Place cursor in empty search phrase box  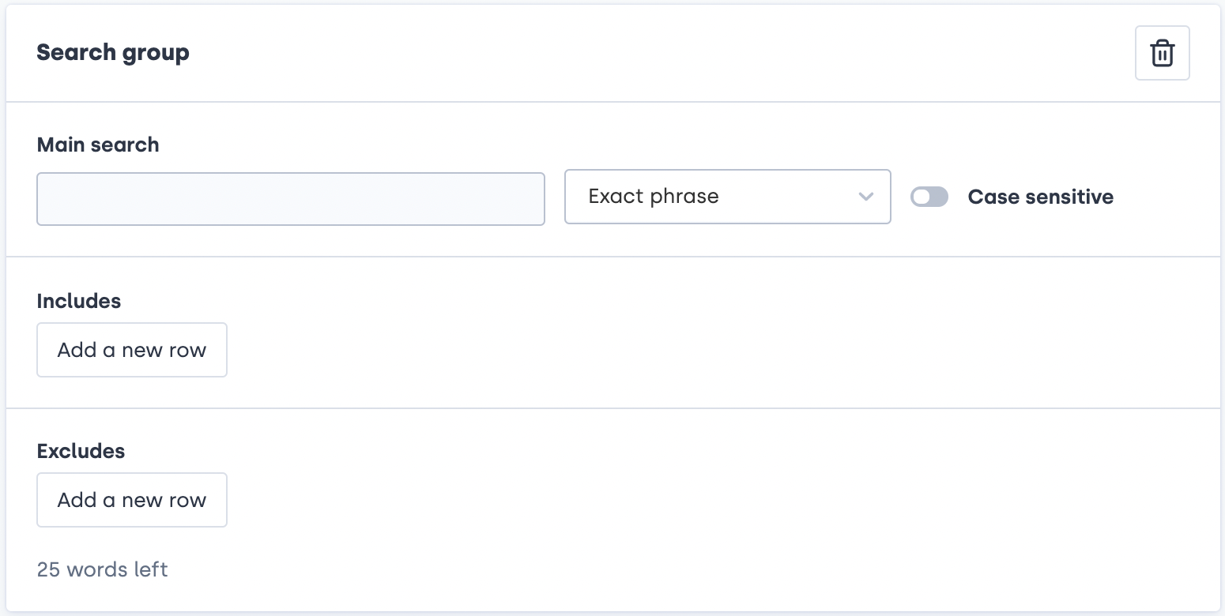[290, 199]
